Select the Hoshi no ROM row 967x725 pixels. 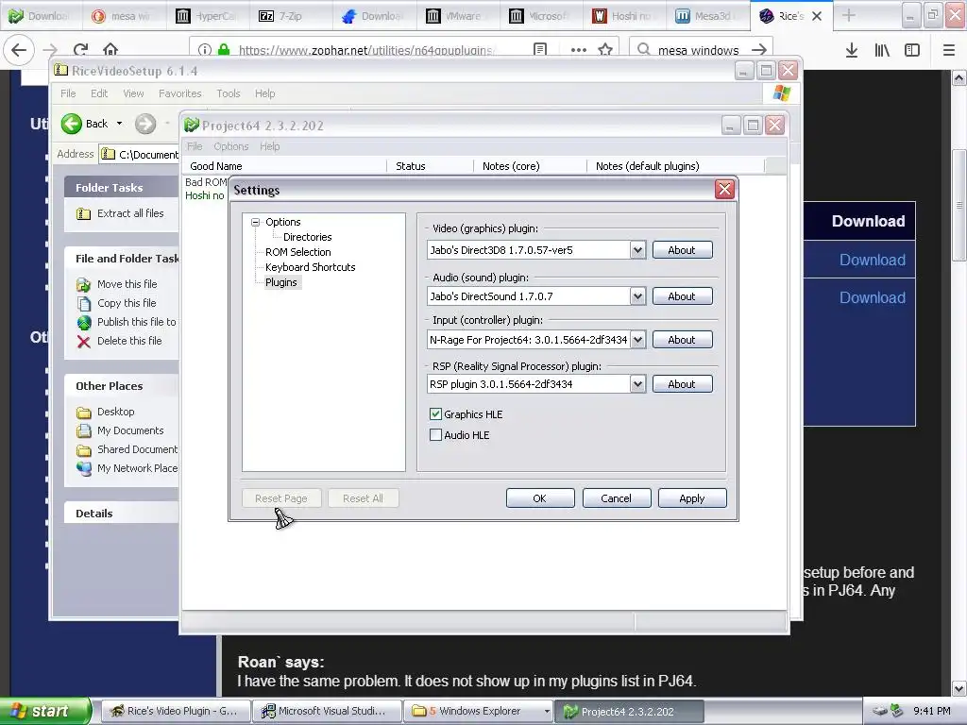tap(205, 195)
